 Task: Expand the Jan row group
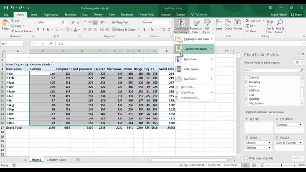click(x=7, y=74)
